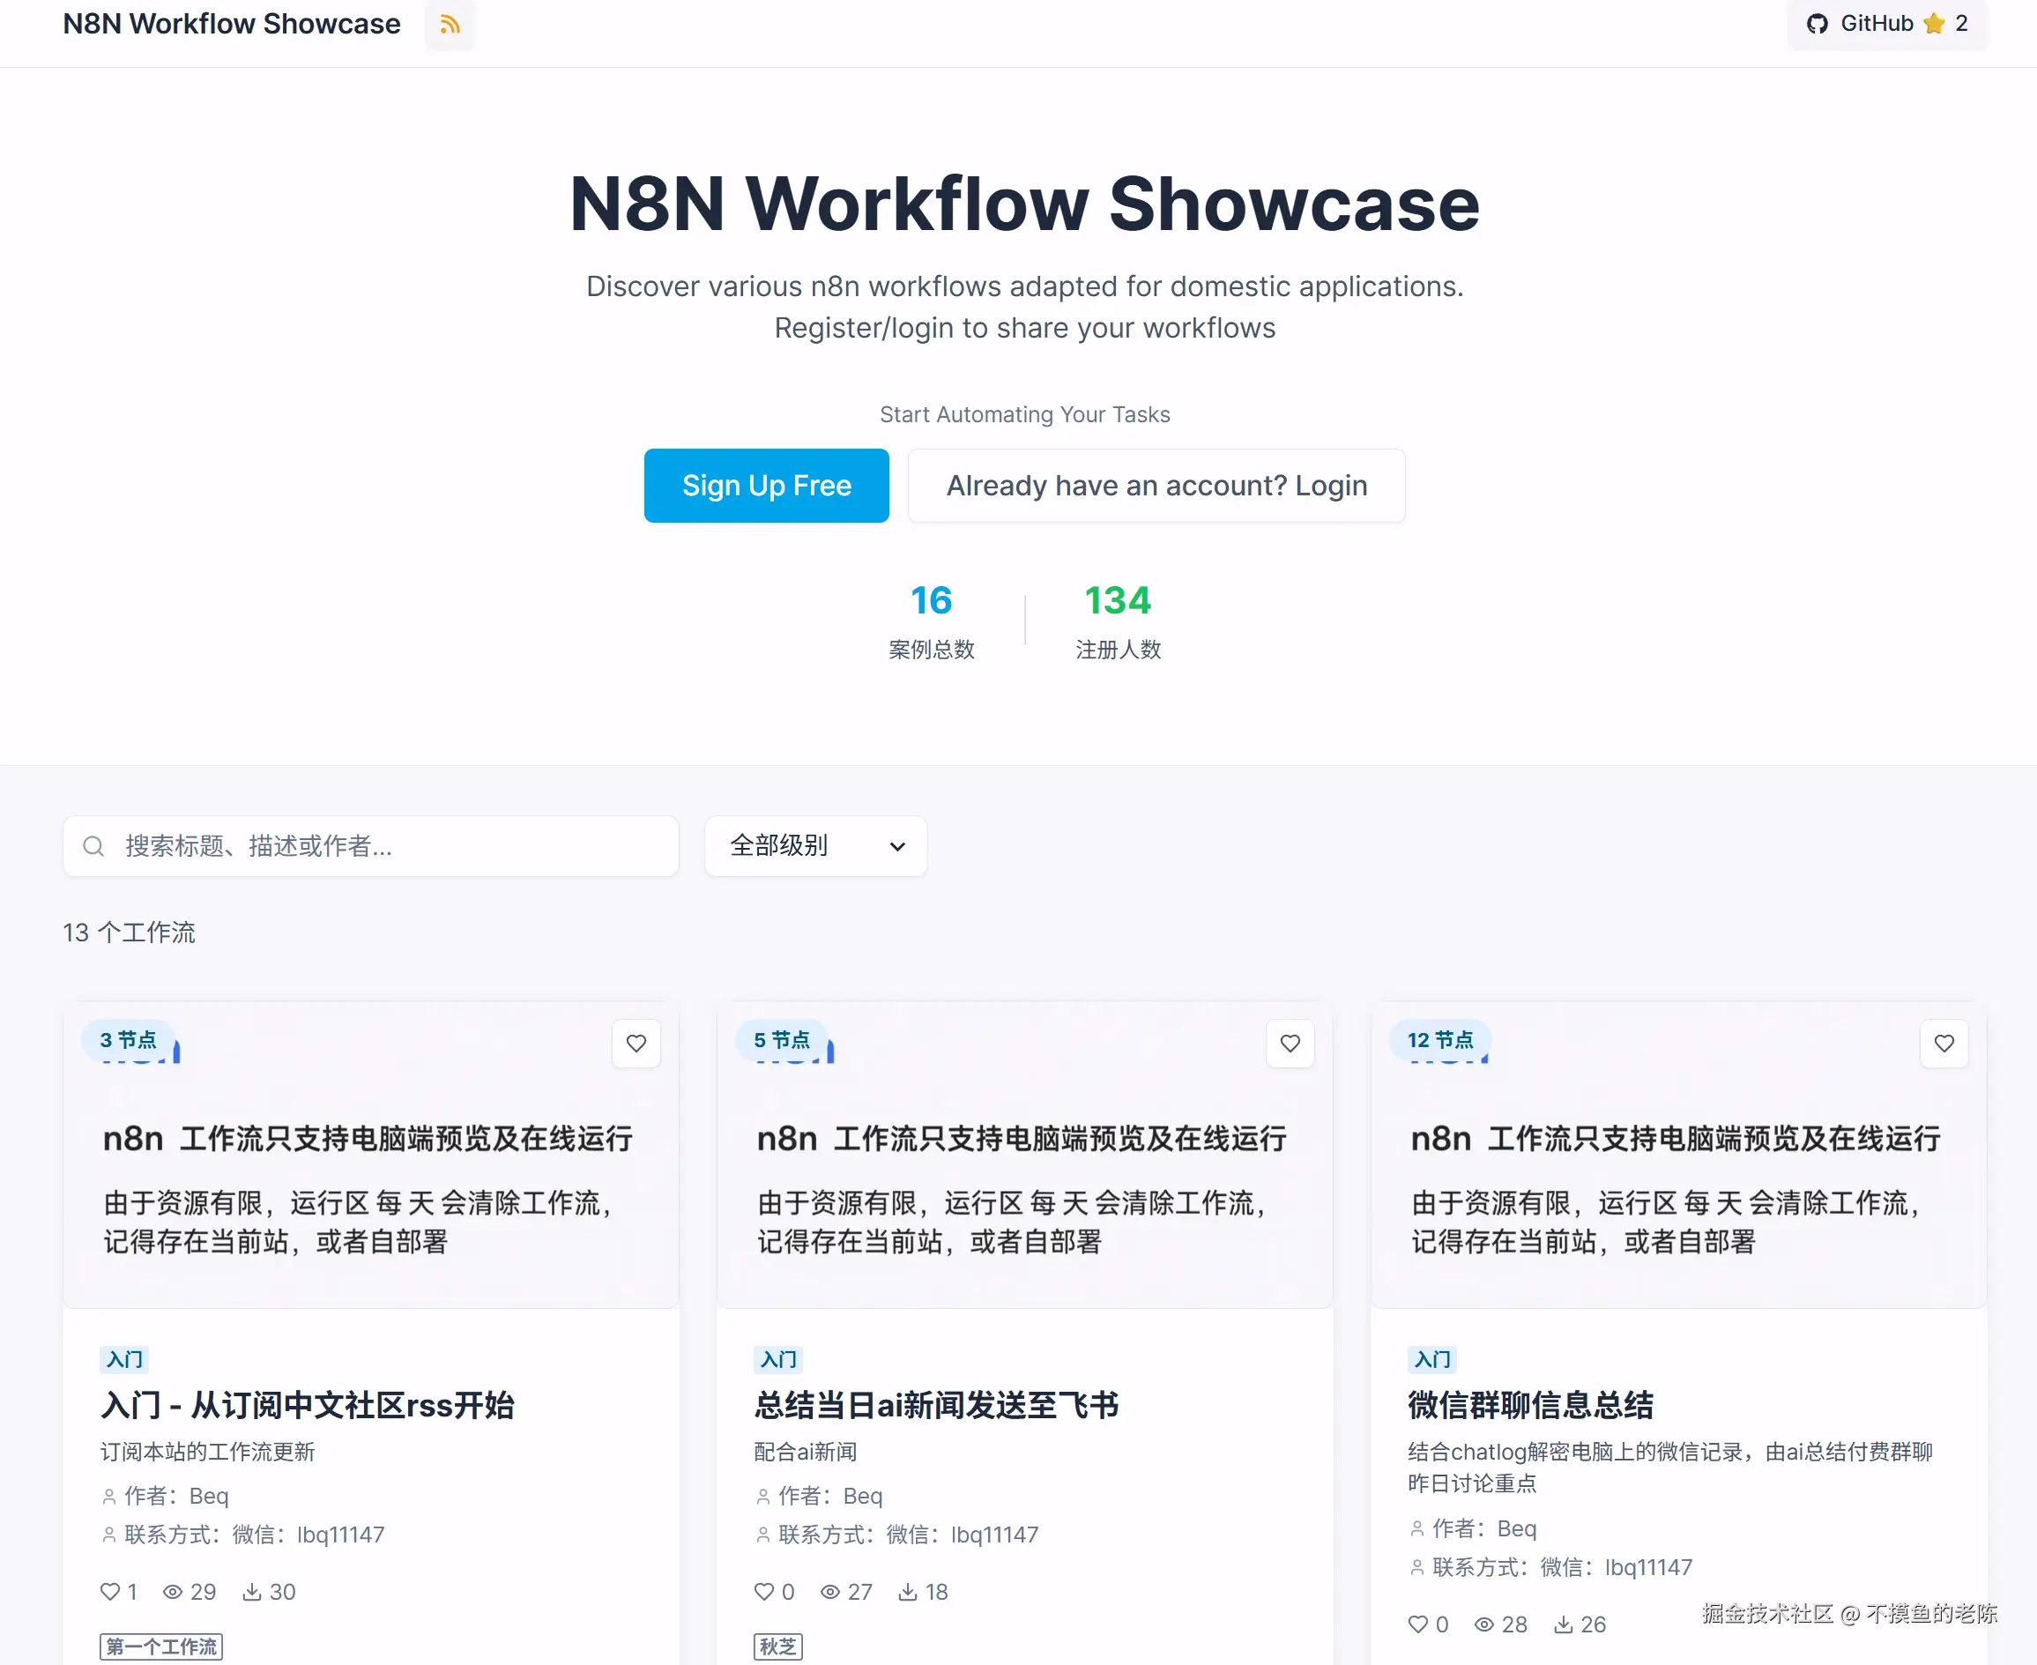Open the GitHub star link

point(1885,24)
